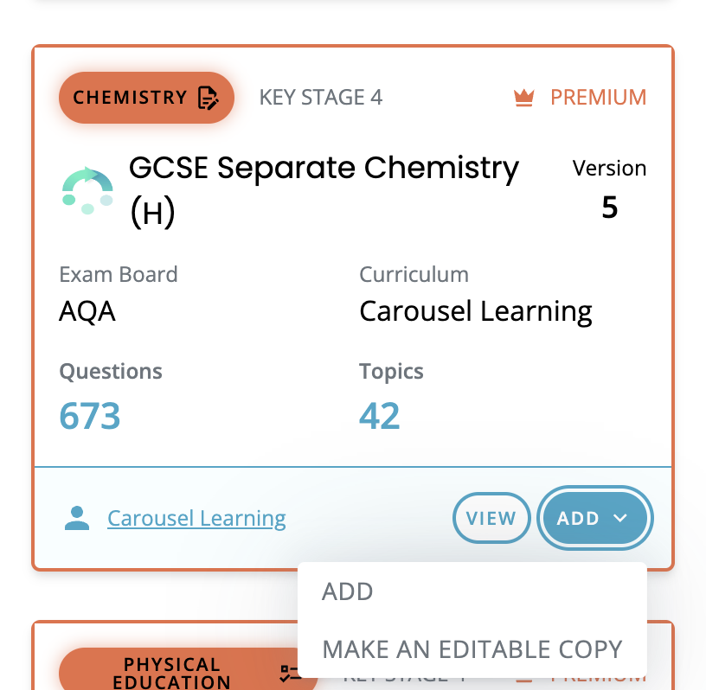Open the Carousel Learning author link
This screenshot has width=706, height=690.
[x=196, y=518]
